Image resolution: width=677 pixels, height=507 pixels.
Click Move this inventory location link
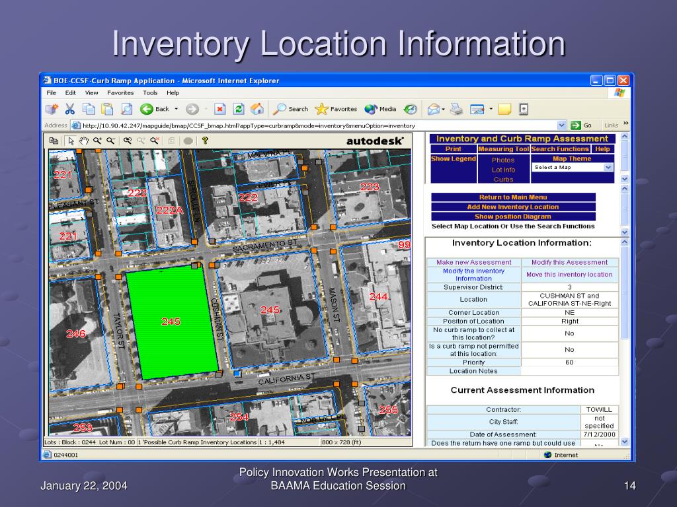569,274
